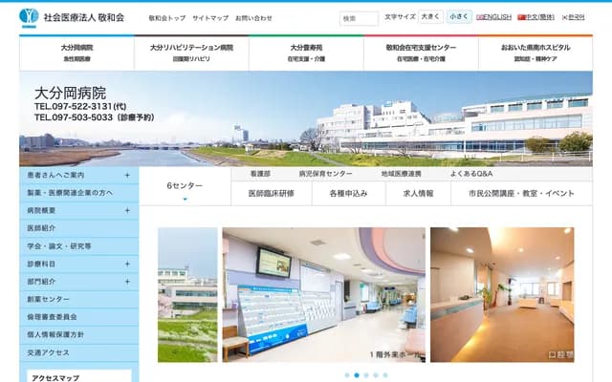The image size is (612, 382).
Task: Click the flag icon beside ENGLISH
Action: [480, 17]
